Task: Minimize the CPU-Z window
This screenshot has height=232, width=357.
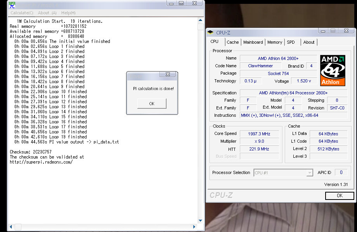Action: click(x=323, y=31)
